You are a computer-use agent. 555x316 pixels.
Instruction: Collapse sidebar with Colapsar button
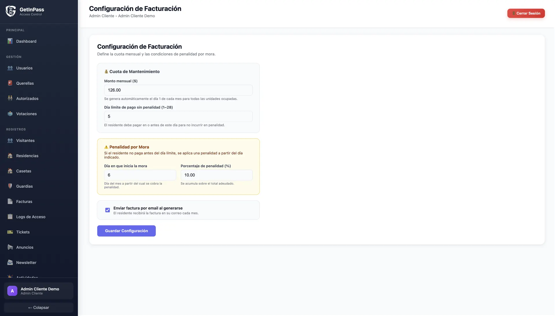click(39, 308)
